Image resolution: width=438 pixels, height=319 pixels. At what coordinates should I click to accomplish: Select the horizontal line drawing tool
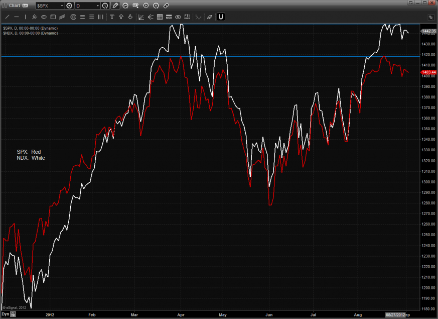17,17
